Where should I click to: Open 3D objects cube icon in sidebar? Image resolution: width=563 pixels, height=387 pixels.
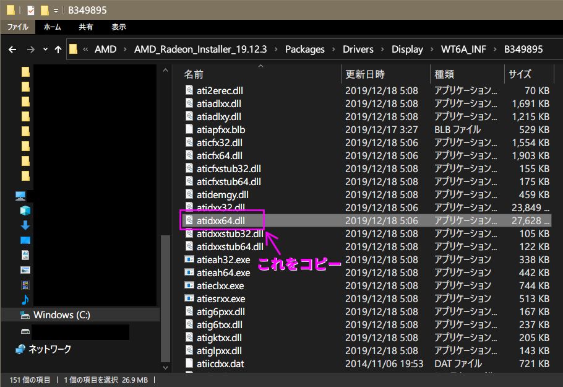pos(25,211)
